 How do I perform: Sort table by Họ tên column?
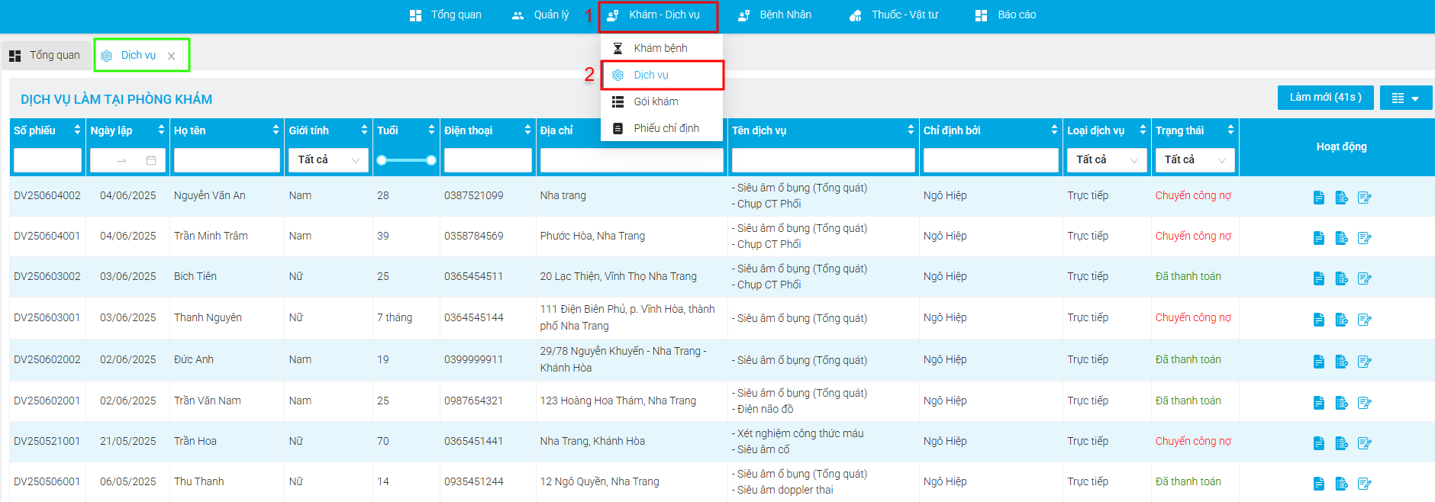coord(276,130)
